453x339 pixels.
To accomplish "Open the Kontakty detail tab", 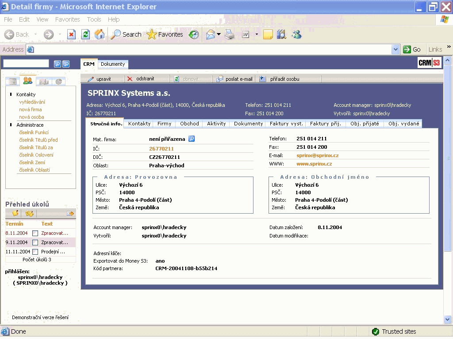I will coord(139,124).
